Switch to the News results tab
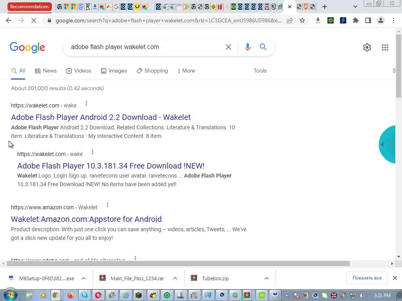 click(x=46, y=71)
